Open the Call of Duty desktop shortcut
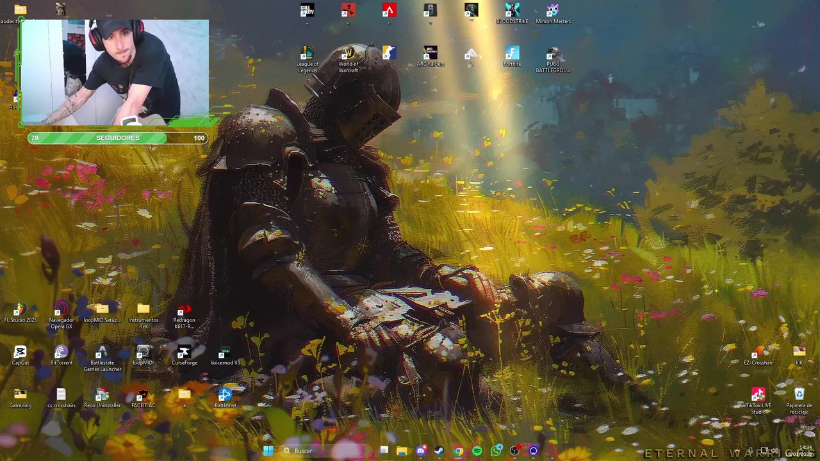The image size is (820, 461). point(307,10)
